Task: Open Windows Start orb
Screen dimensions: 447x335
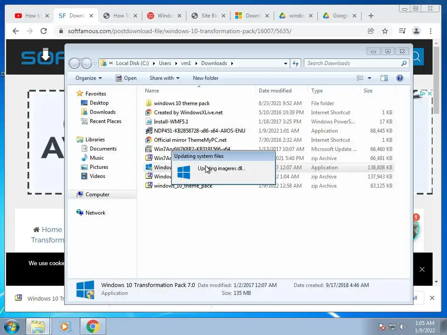Action: point(12,326)
